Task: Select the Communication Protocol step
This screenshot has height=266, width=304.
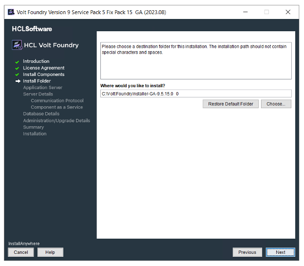Action: point(57,101)
